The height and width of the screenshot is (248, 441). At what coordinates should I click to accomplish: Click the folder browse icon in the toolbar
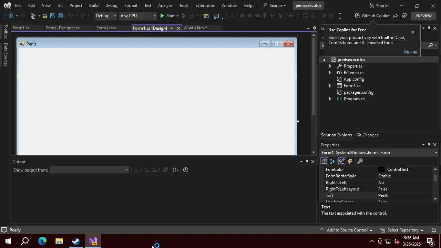click(206, 16)
